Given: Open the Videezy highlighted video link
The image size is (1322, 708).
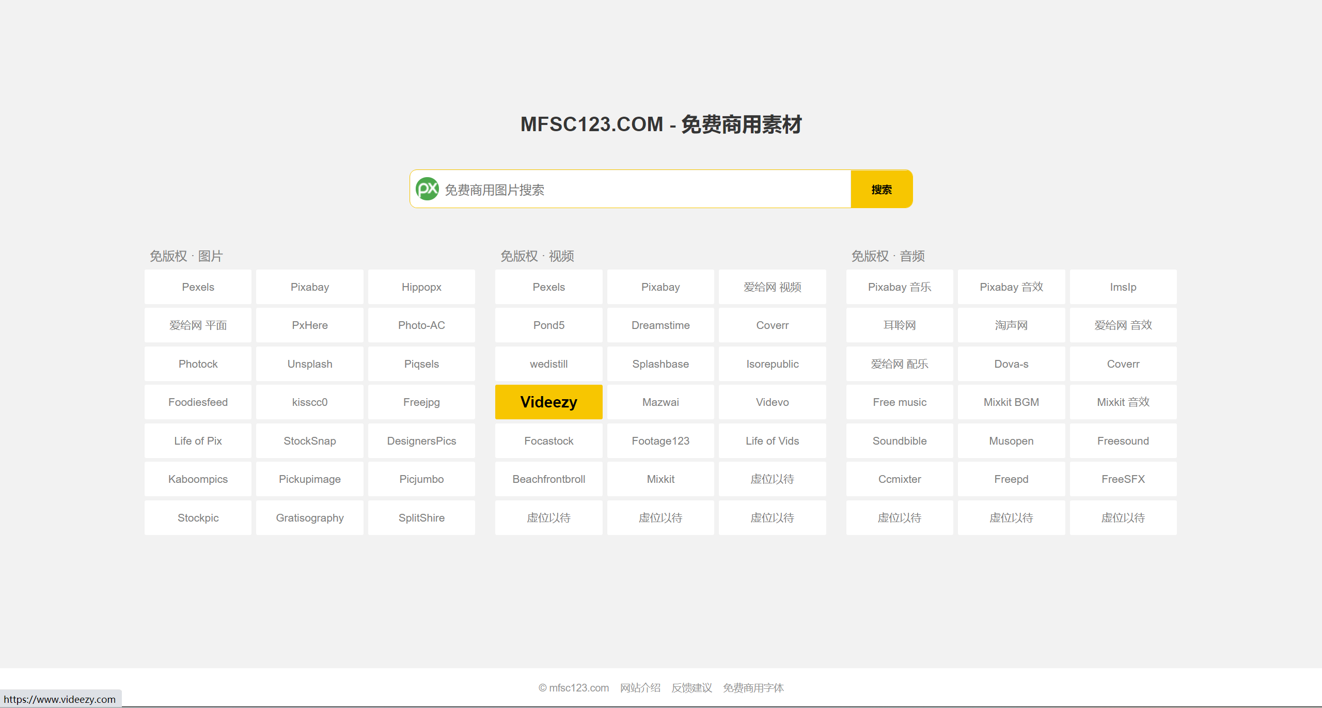Looking at the screenshot, I should 548,402.
